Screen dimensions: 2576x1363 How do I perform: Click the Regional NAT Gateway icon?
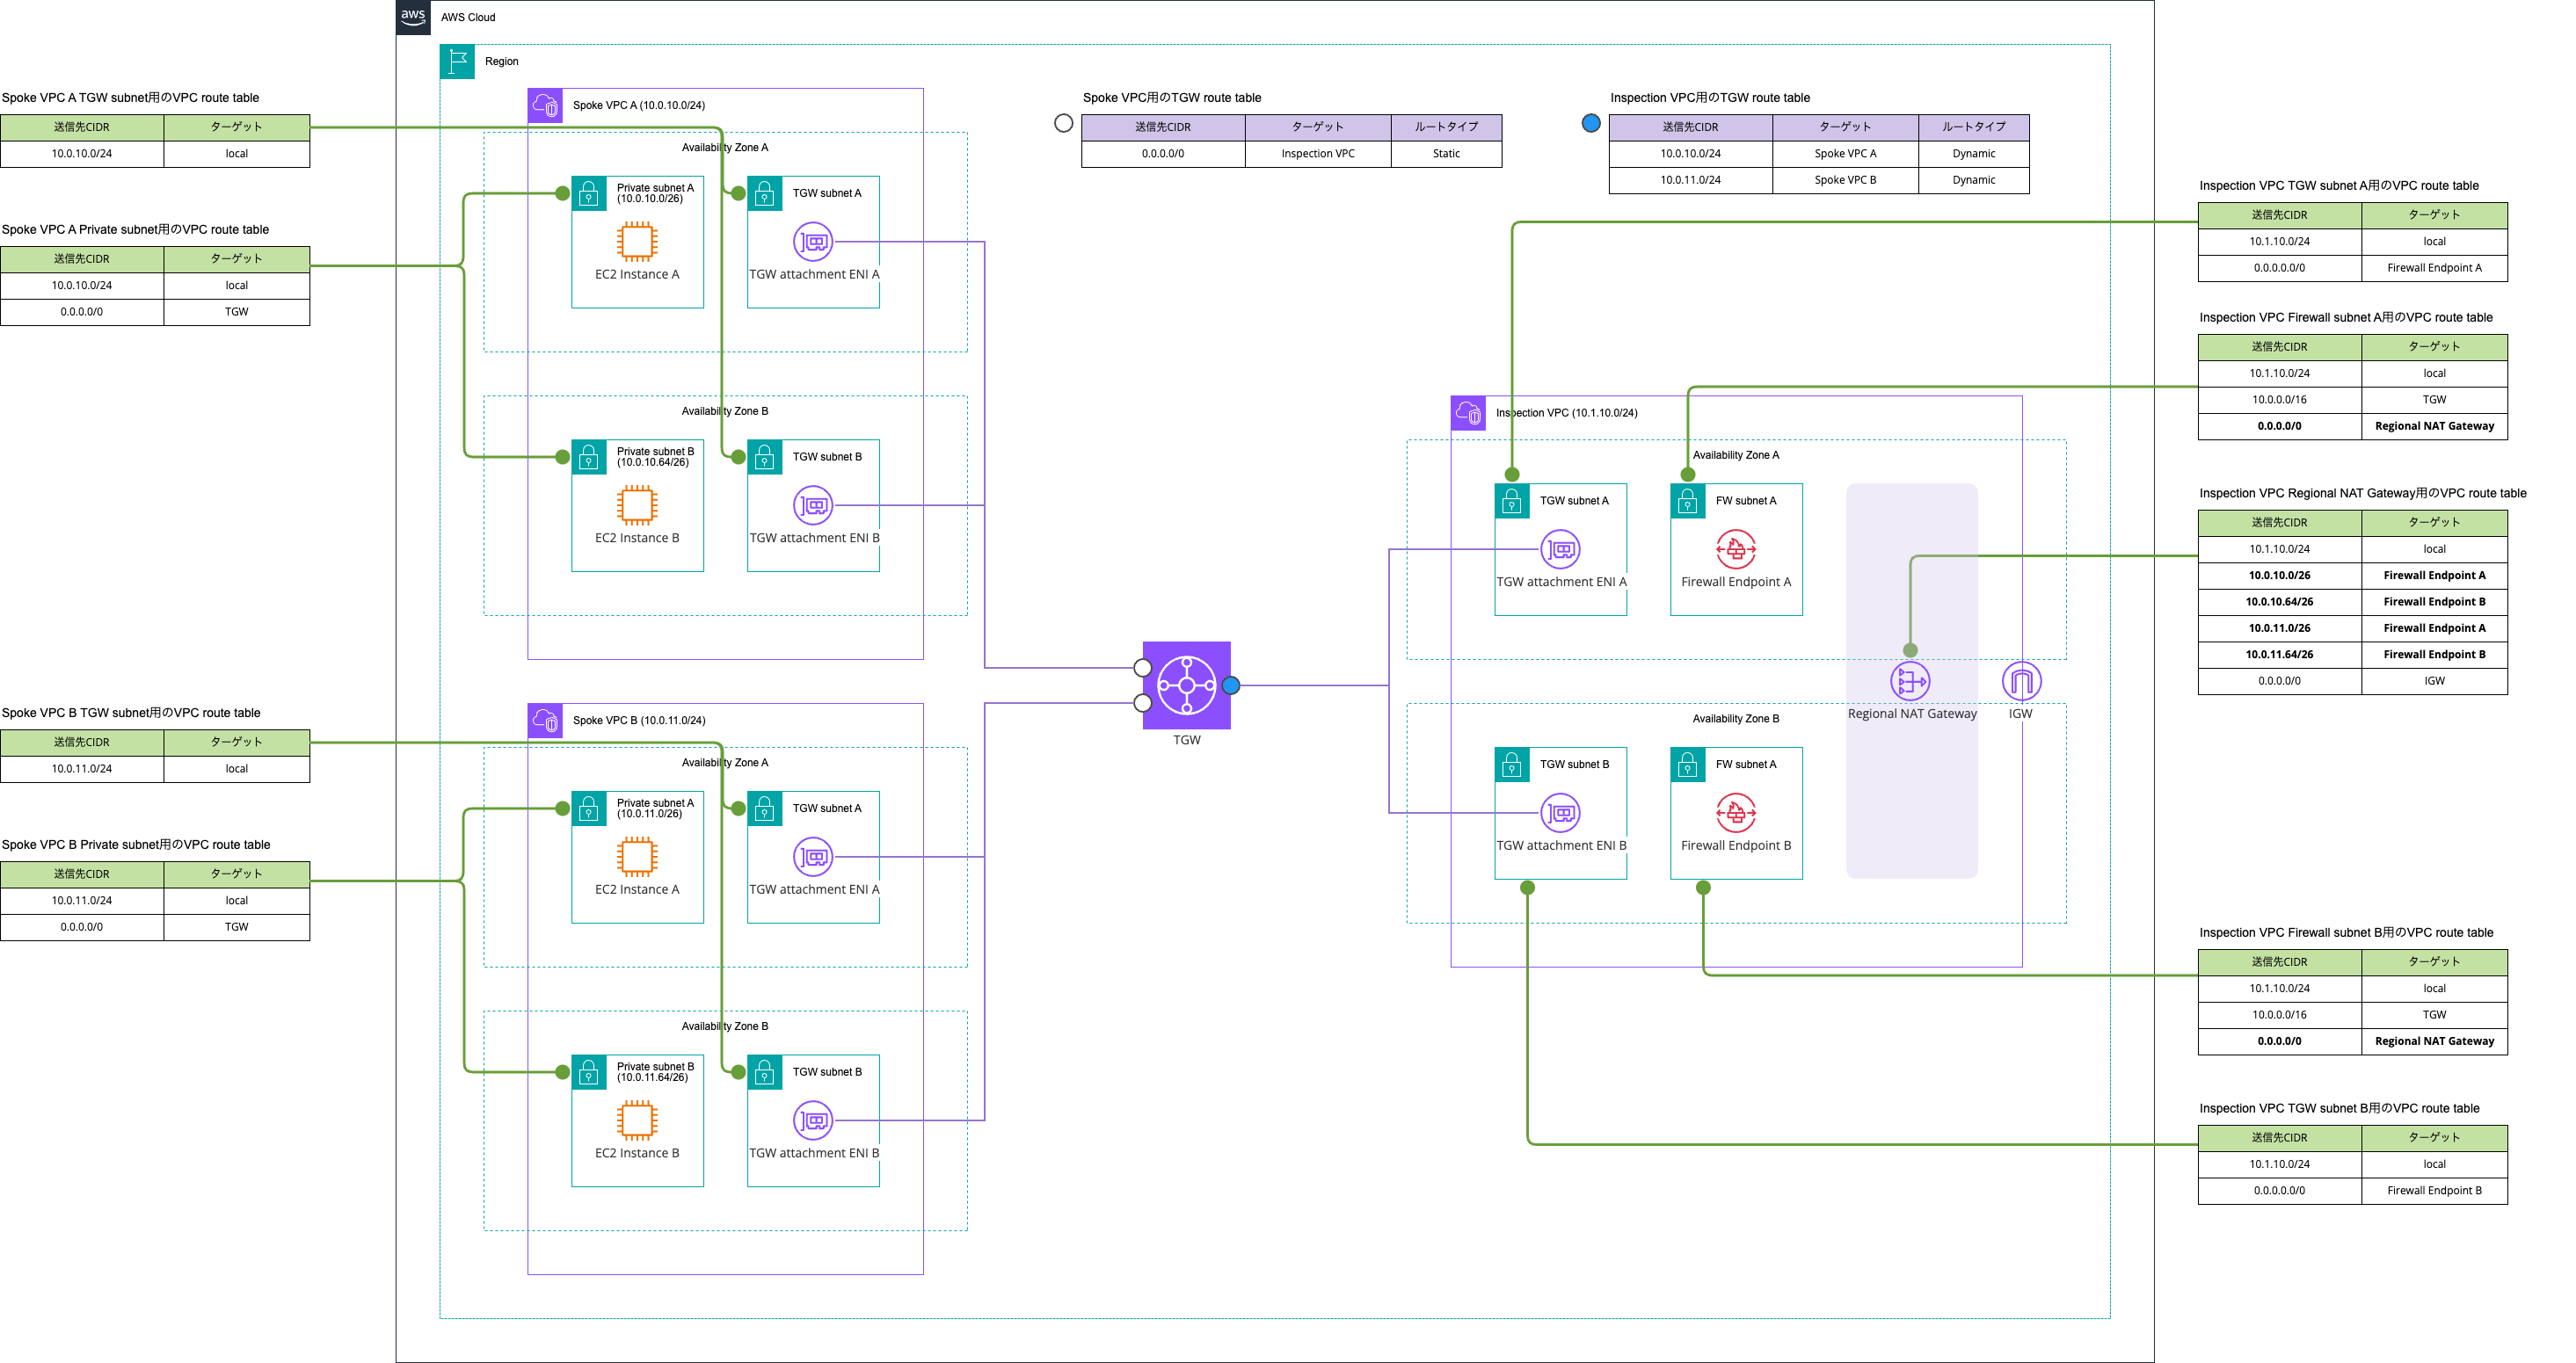click(x=1910, y=682)
